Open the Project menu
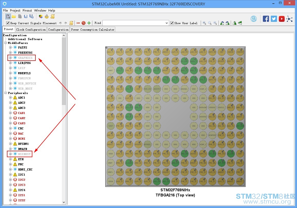Image resolution: width=297 pixels, height=208 pixels. point(15,11)
